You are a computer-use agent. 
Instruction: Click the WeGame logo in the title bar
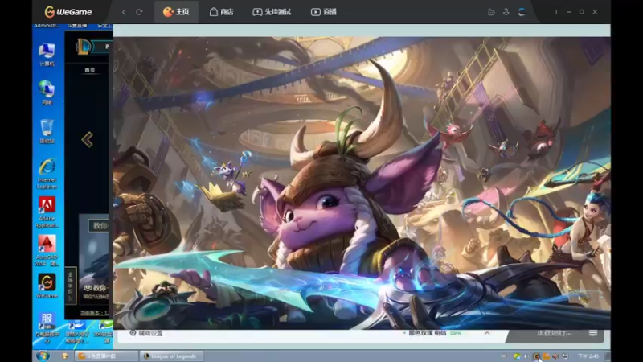click(x=68, y=12)
